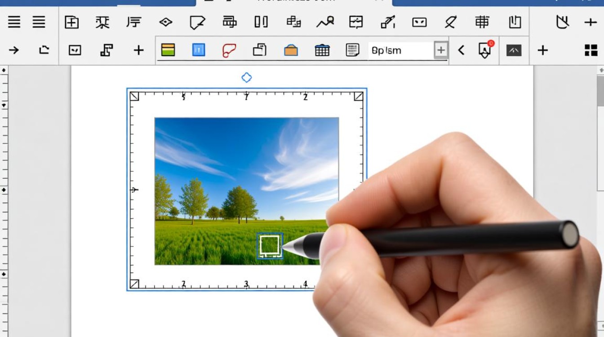This screenshot has height=337, width=604.
Task: Click the notepad document icon in toolbar
Action: (x=352, y=50)
